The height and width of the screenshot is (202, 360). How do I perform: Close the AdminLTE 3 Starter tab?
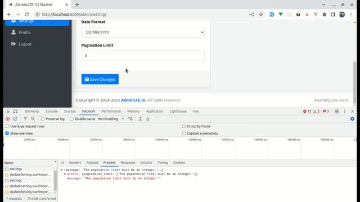click(x=66, y=4)
